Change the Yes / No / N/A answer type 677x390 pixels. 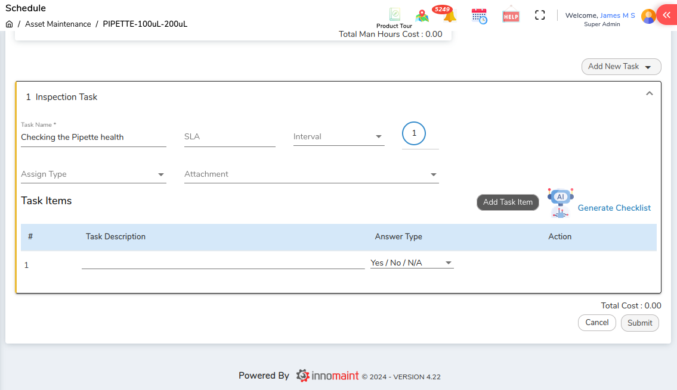pyautogui.click(x=412, y=263)
